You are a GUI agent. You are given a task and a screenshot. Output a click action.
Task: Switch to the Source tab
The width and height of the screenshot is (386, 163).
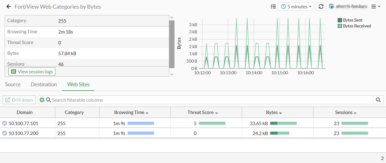point(13,84)
